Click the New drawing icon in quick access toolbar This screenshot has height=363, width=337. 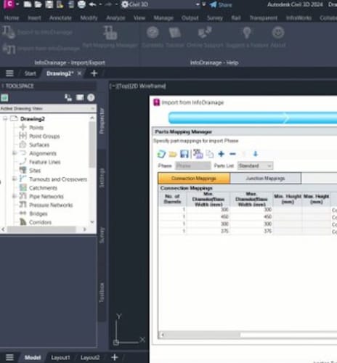[x=28, y=4]
